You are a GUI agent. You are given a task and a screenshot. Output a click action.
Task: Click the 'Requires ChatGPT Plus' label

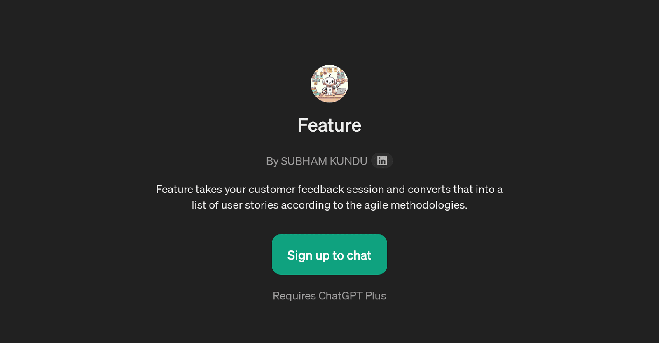click(x=329, y=296)
